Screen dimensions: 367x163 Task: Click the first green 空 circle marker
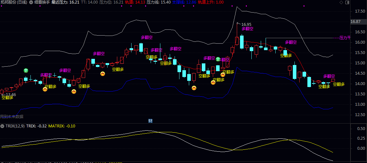[x=26, y=71]
